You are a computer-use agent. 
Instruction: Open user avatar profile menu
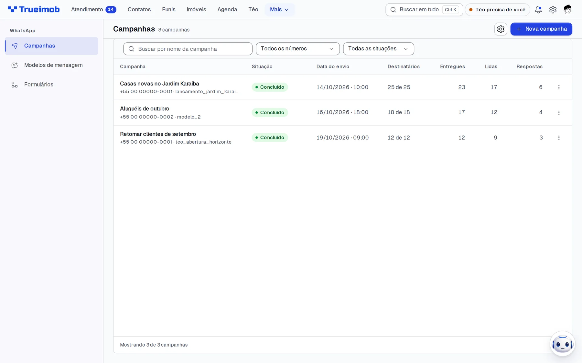(x=567, y=10)
